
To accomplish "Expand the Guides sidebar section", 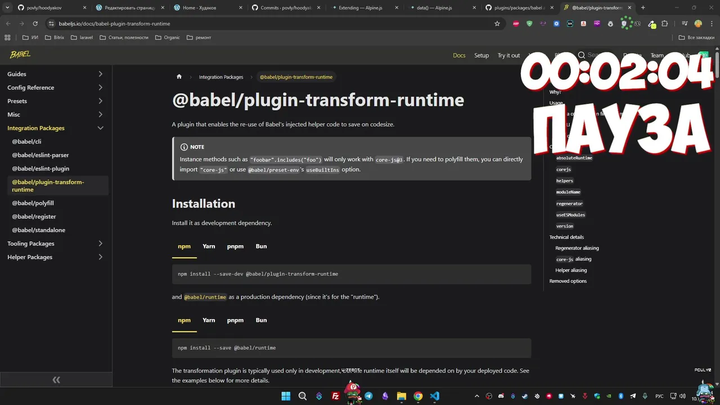I will tap(100, 74).
